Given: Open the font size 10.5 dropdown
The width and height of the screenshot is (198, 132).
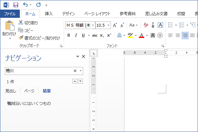Looking at the screenshot, I should click(108, 25).
